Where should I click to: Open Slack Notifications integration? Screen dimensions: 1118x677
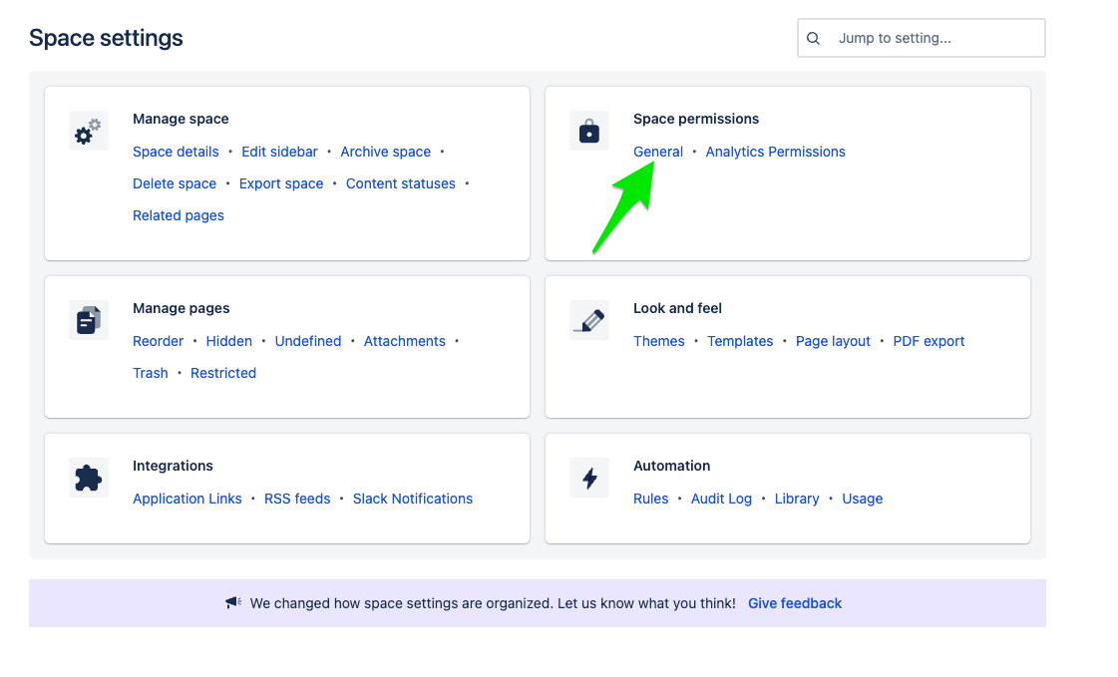pos(413,499)
